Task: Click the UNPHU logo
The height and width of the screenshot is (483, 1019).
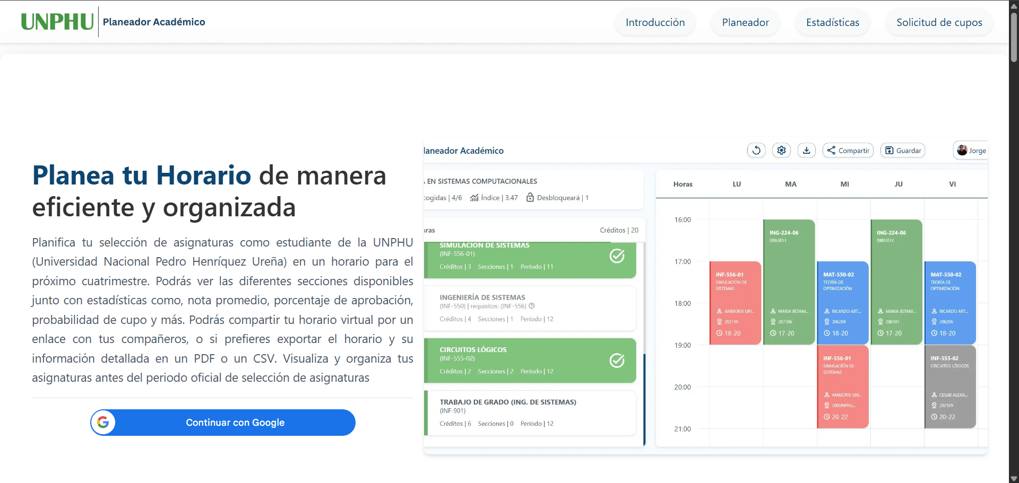Action: click(x=57, y=22)
